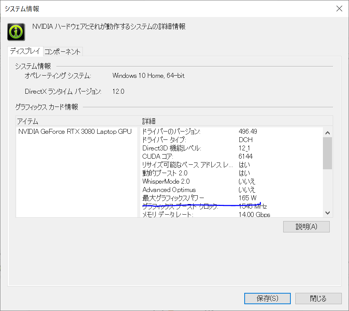Open 説明(A) button for details
This screenshot has height=311, width=349.
306,227
